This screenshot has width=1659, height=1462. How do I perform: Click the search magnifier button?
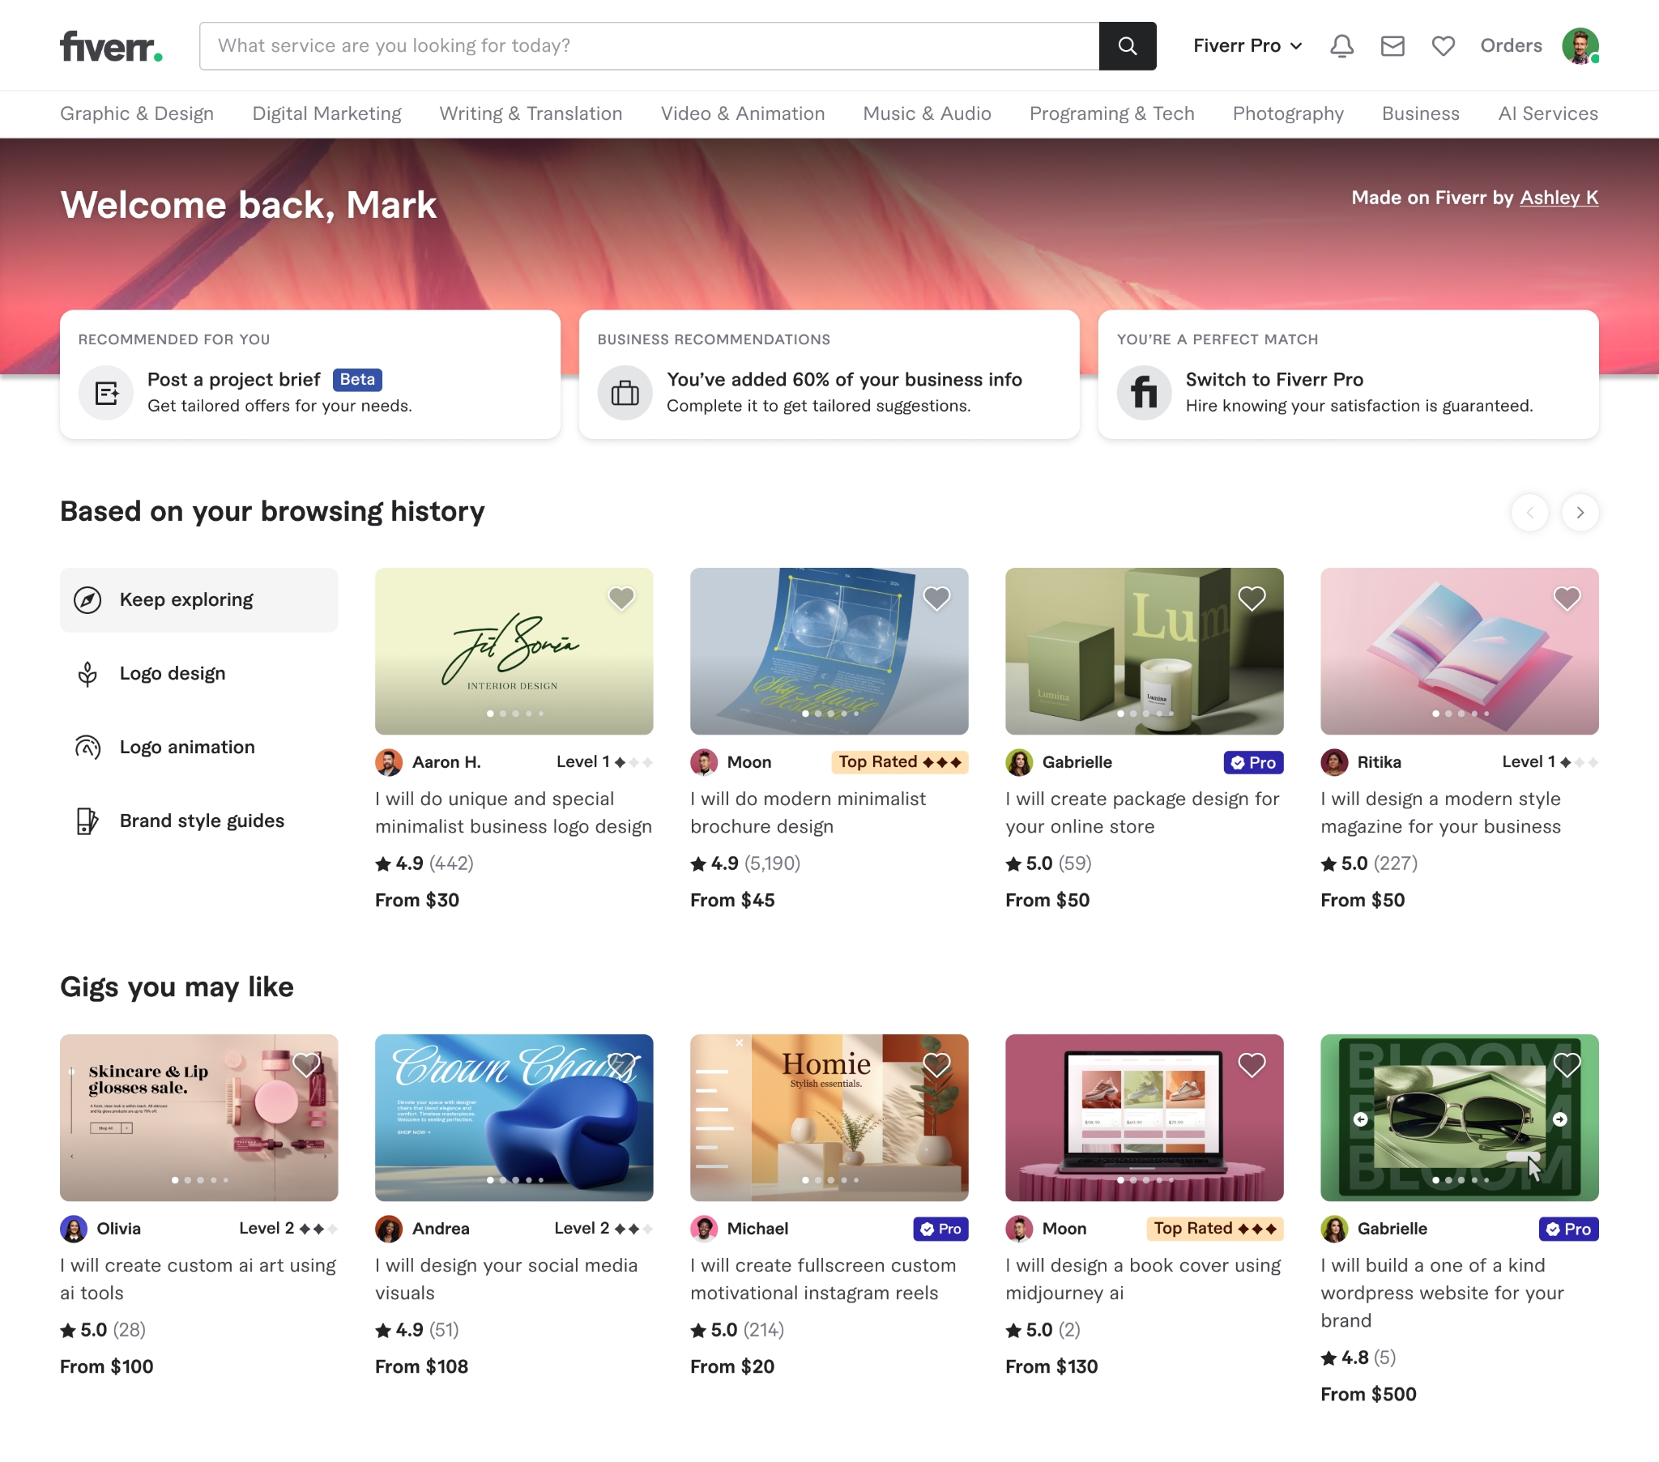(1127, 45)
